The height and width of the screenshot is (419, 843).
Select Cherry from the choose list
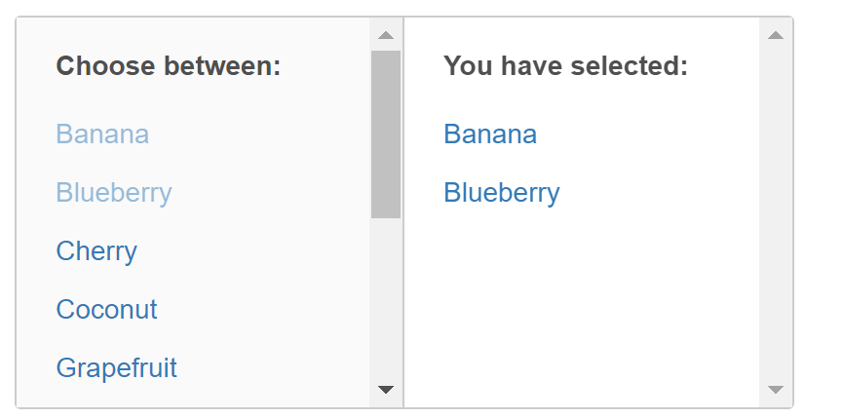96,251
